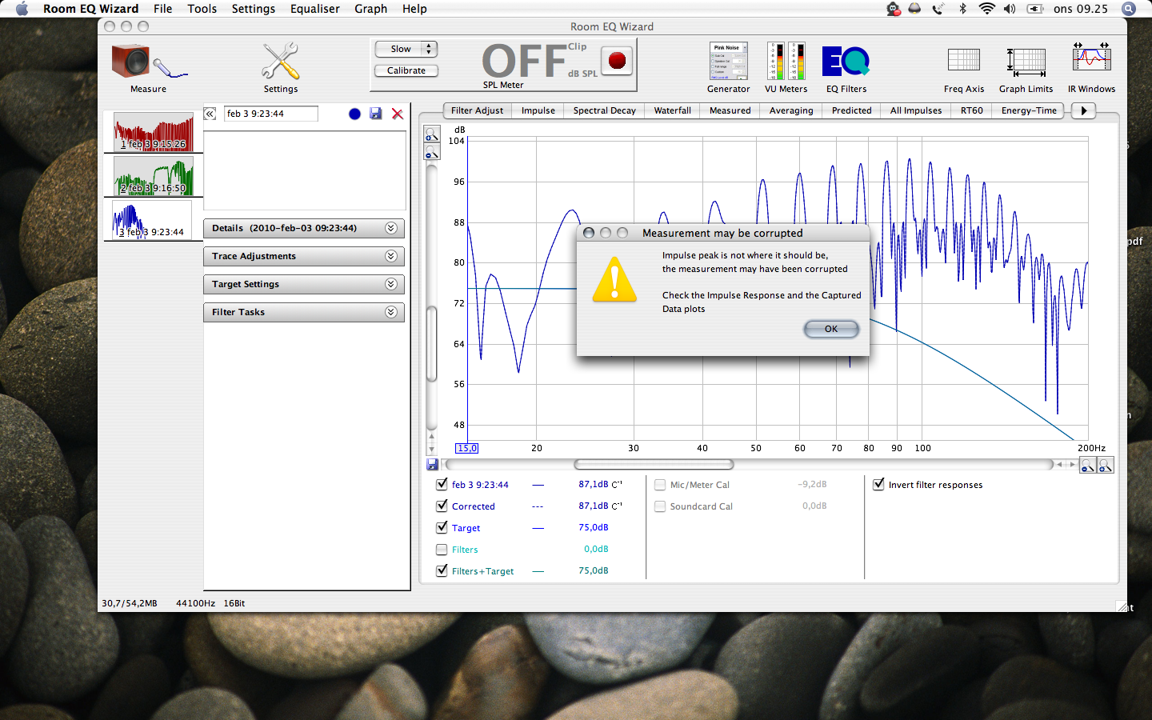Zoom in horizontally with the plus magnifier

tap(1106, 466)
